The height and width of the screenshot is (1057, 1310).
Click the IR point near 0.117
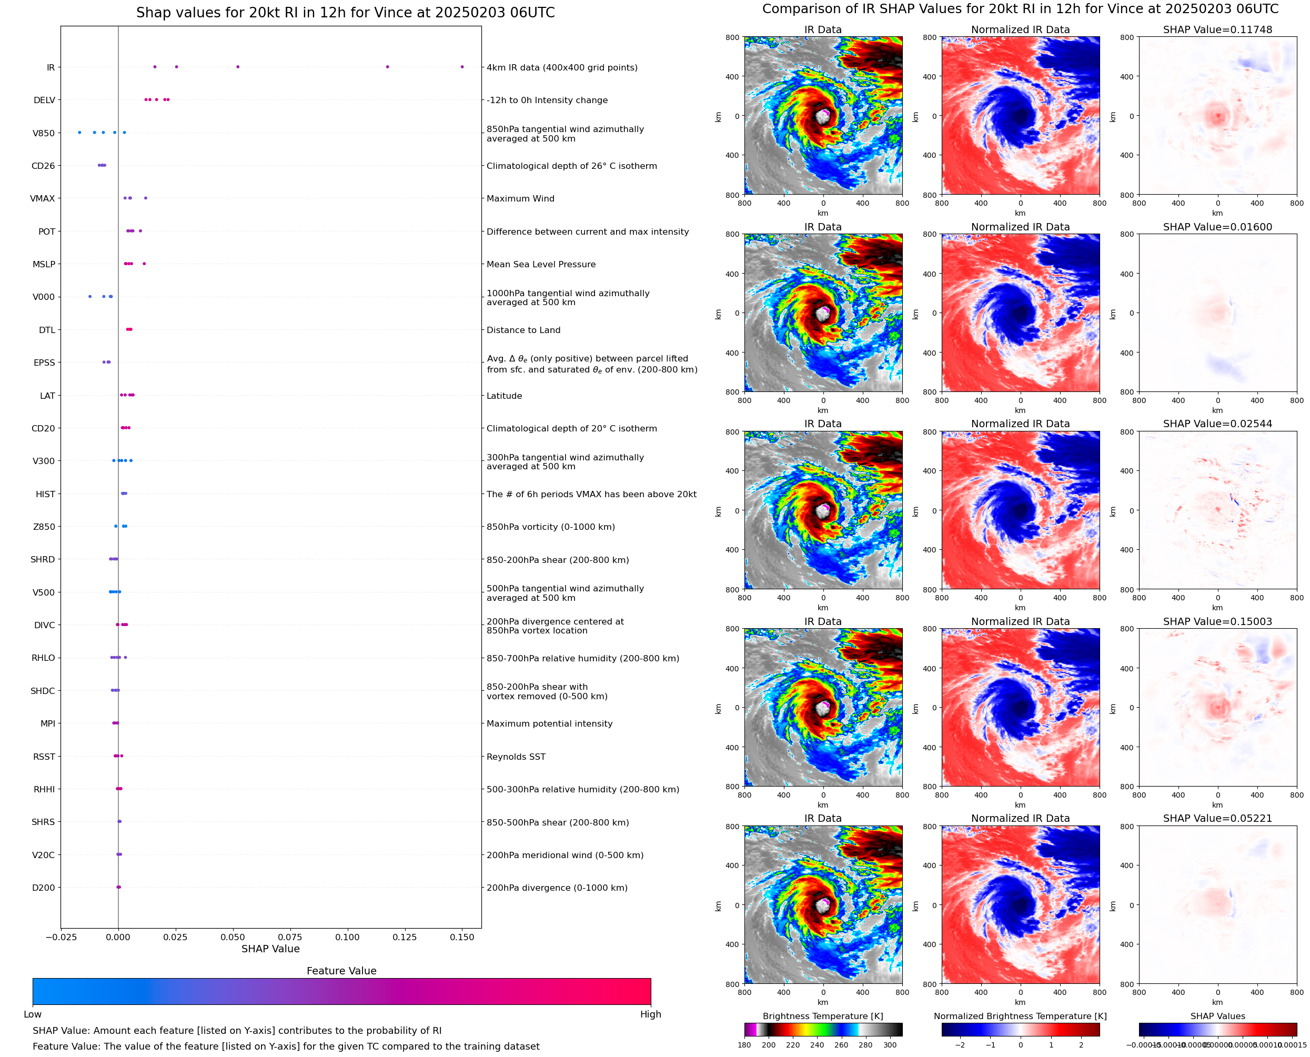[x=387, y=67]
